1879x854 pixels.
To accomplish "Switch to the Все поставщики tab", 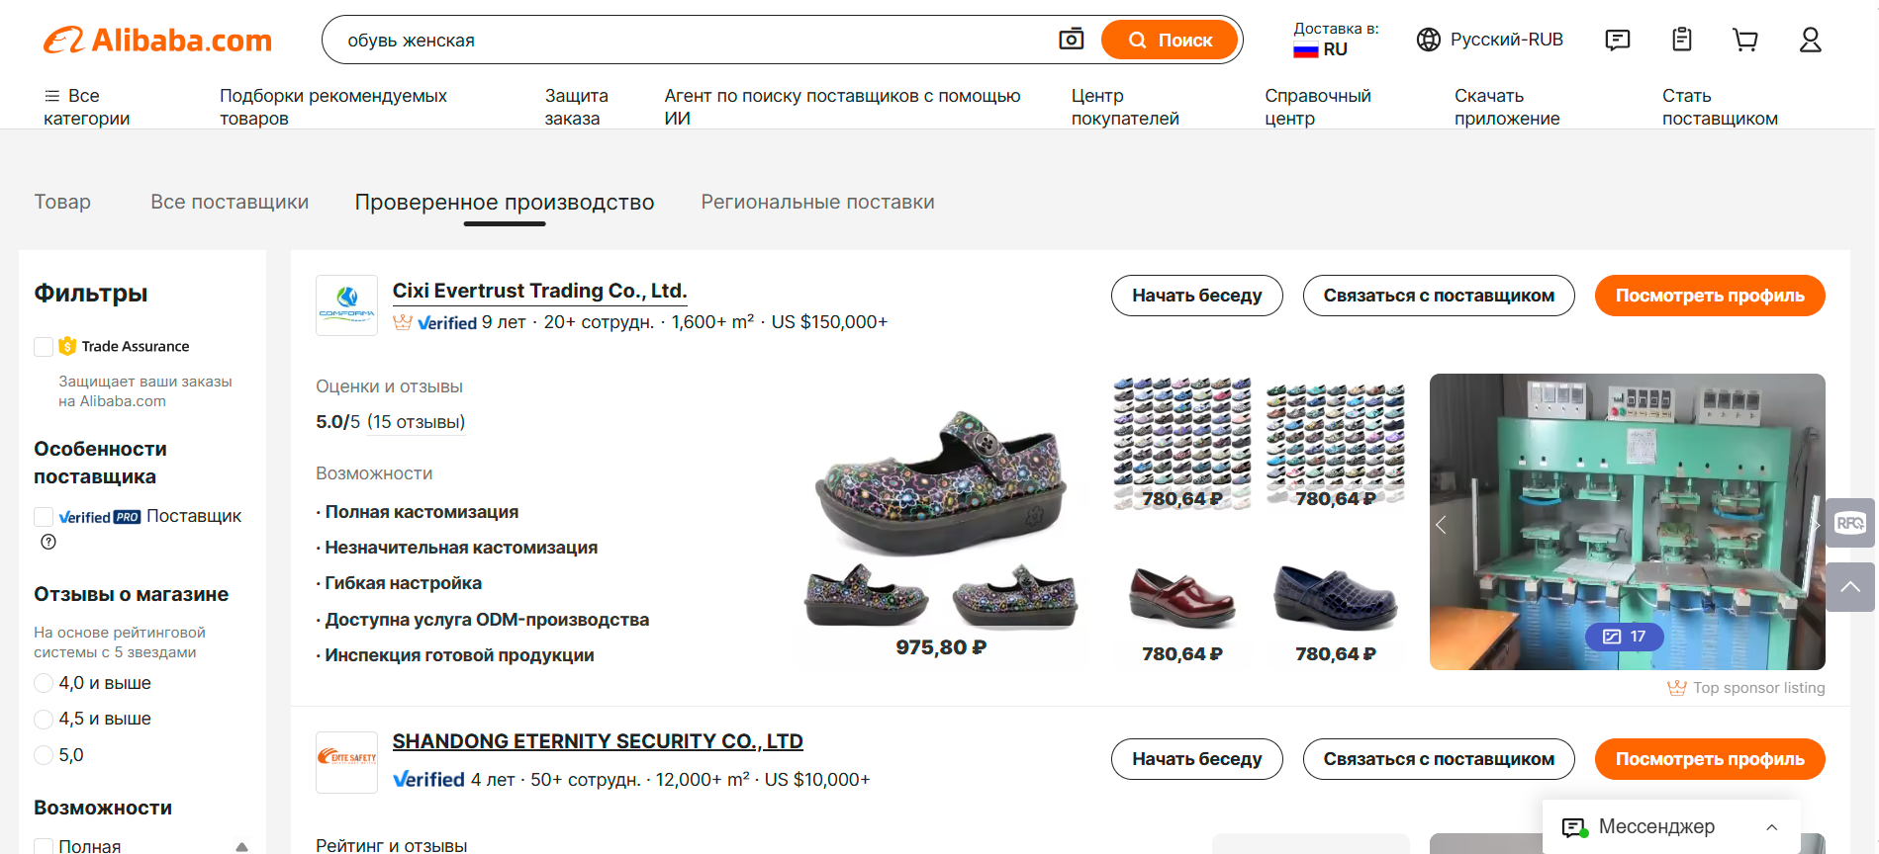I will (230, 202).
